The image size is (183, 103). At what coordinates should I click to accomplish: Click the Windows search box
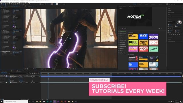pyautogui.click(x=16, y=102)
